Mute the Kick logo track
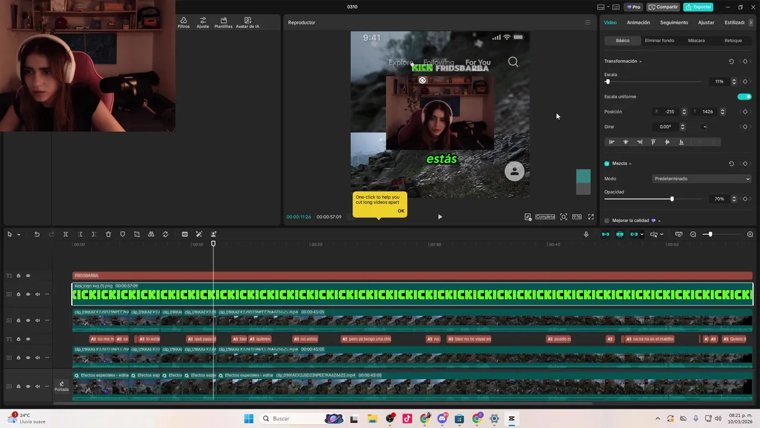Screen dimensions: 760x428 37,294
